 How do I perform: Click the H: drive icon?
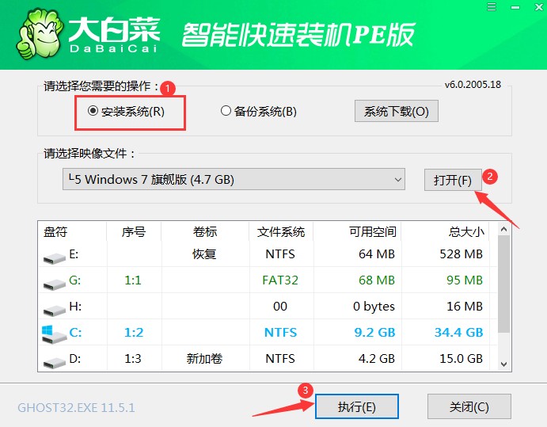tap(55, 311)
